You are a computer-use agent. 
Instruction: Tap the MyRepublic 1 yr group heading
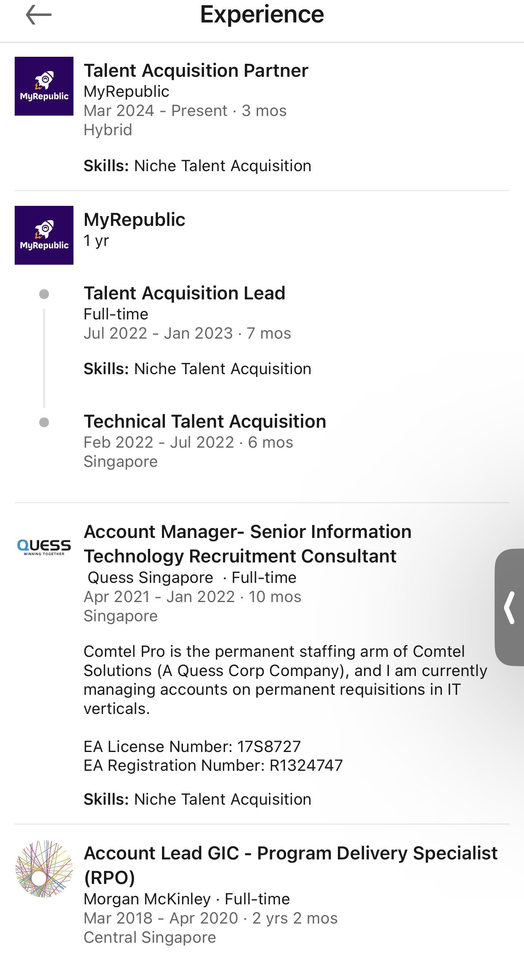(x=134, y=220)
